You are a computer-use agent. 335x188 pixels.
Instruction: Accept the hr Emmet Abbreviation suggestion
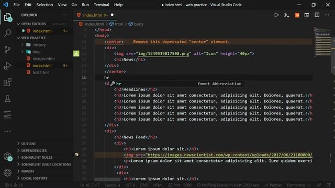pos(176,84)
